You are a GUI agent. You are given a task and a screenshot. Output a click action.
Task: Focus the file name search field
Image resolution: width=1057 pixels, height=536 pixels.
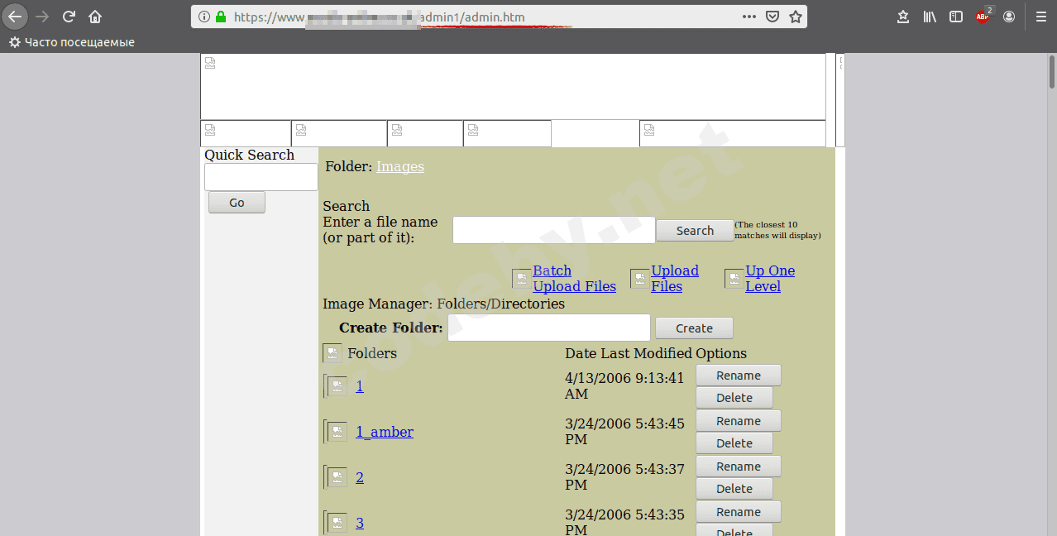(554, 230)
